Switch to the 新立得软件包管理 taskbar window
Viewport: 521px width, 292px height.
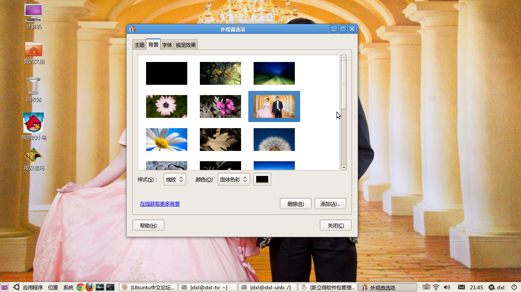click(x=328, y=287)
